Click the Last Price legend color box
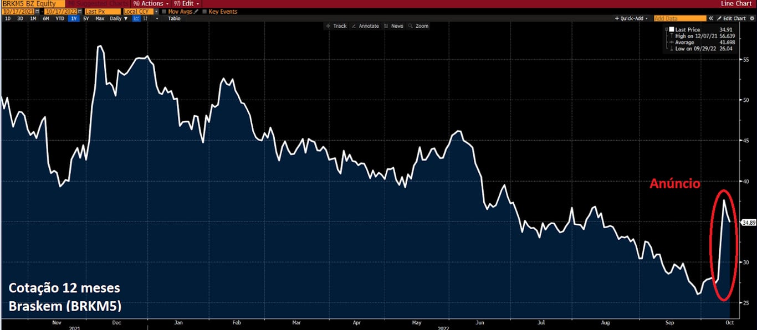Image resolution: width=757 pixels, height=330 pixels. tap(672, 30)
